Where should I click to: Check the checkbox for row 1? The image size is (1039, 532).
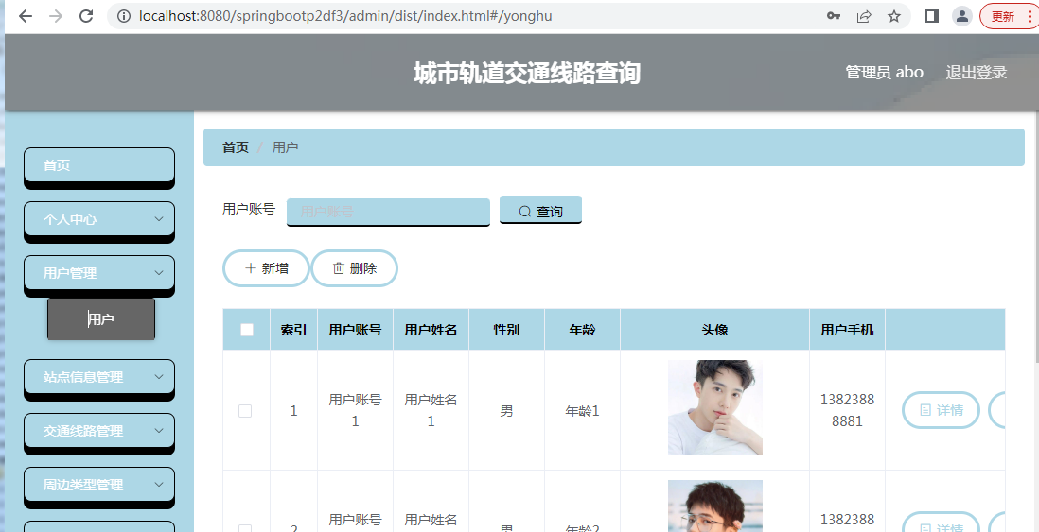click(x=245, y=411)
